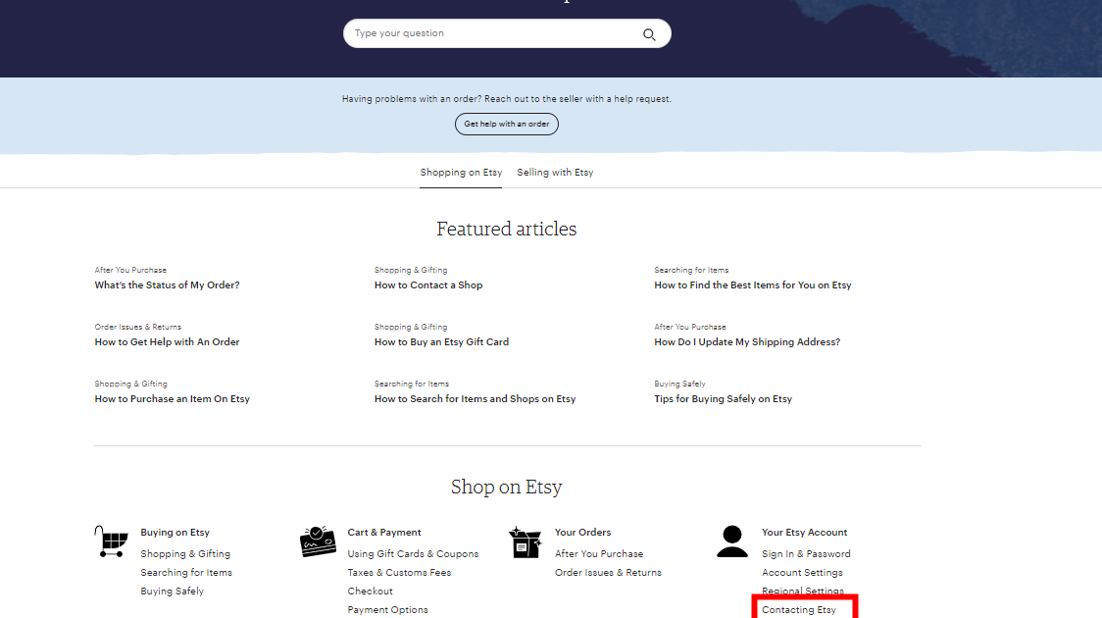
Task: Open the Order Issues & Returns section
Action: point(608,572)
